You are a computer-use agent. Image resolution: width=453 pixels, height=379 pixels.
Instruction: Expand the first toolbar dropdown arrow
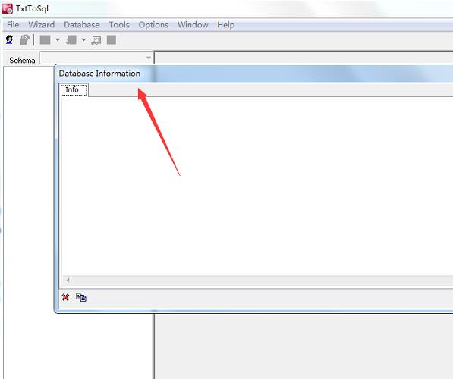pyautogui.click(x=58, y=40)
